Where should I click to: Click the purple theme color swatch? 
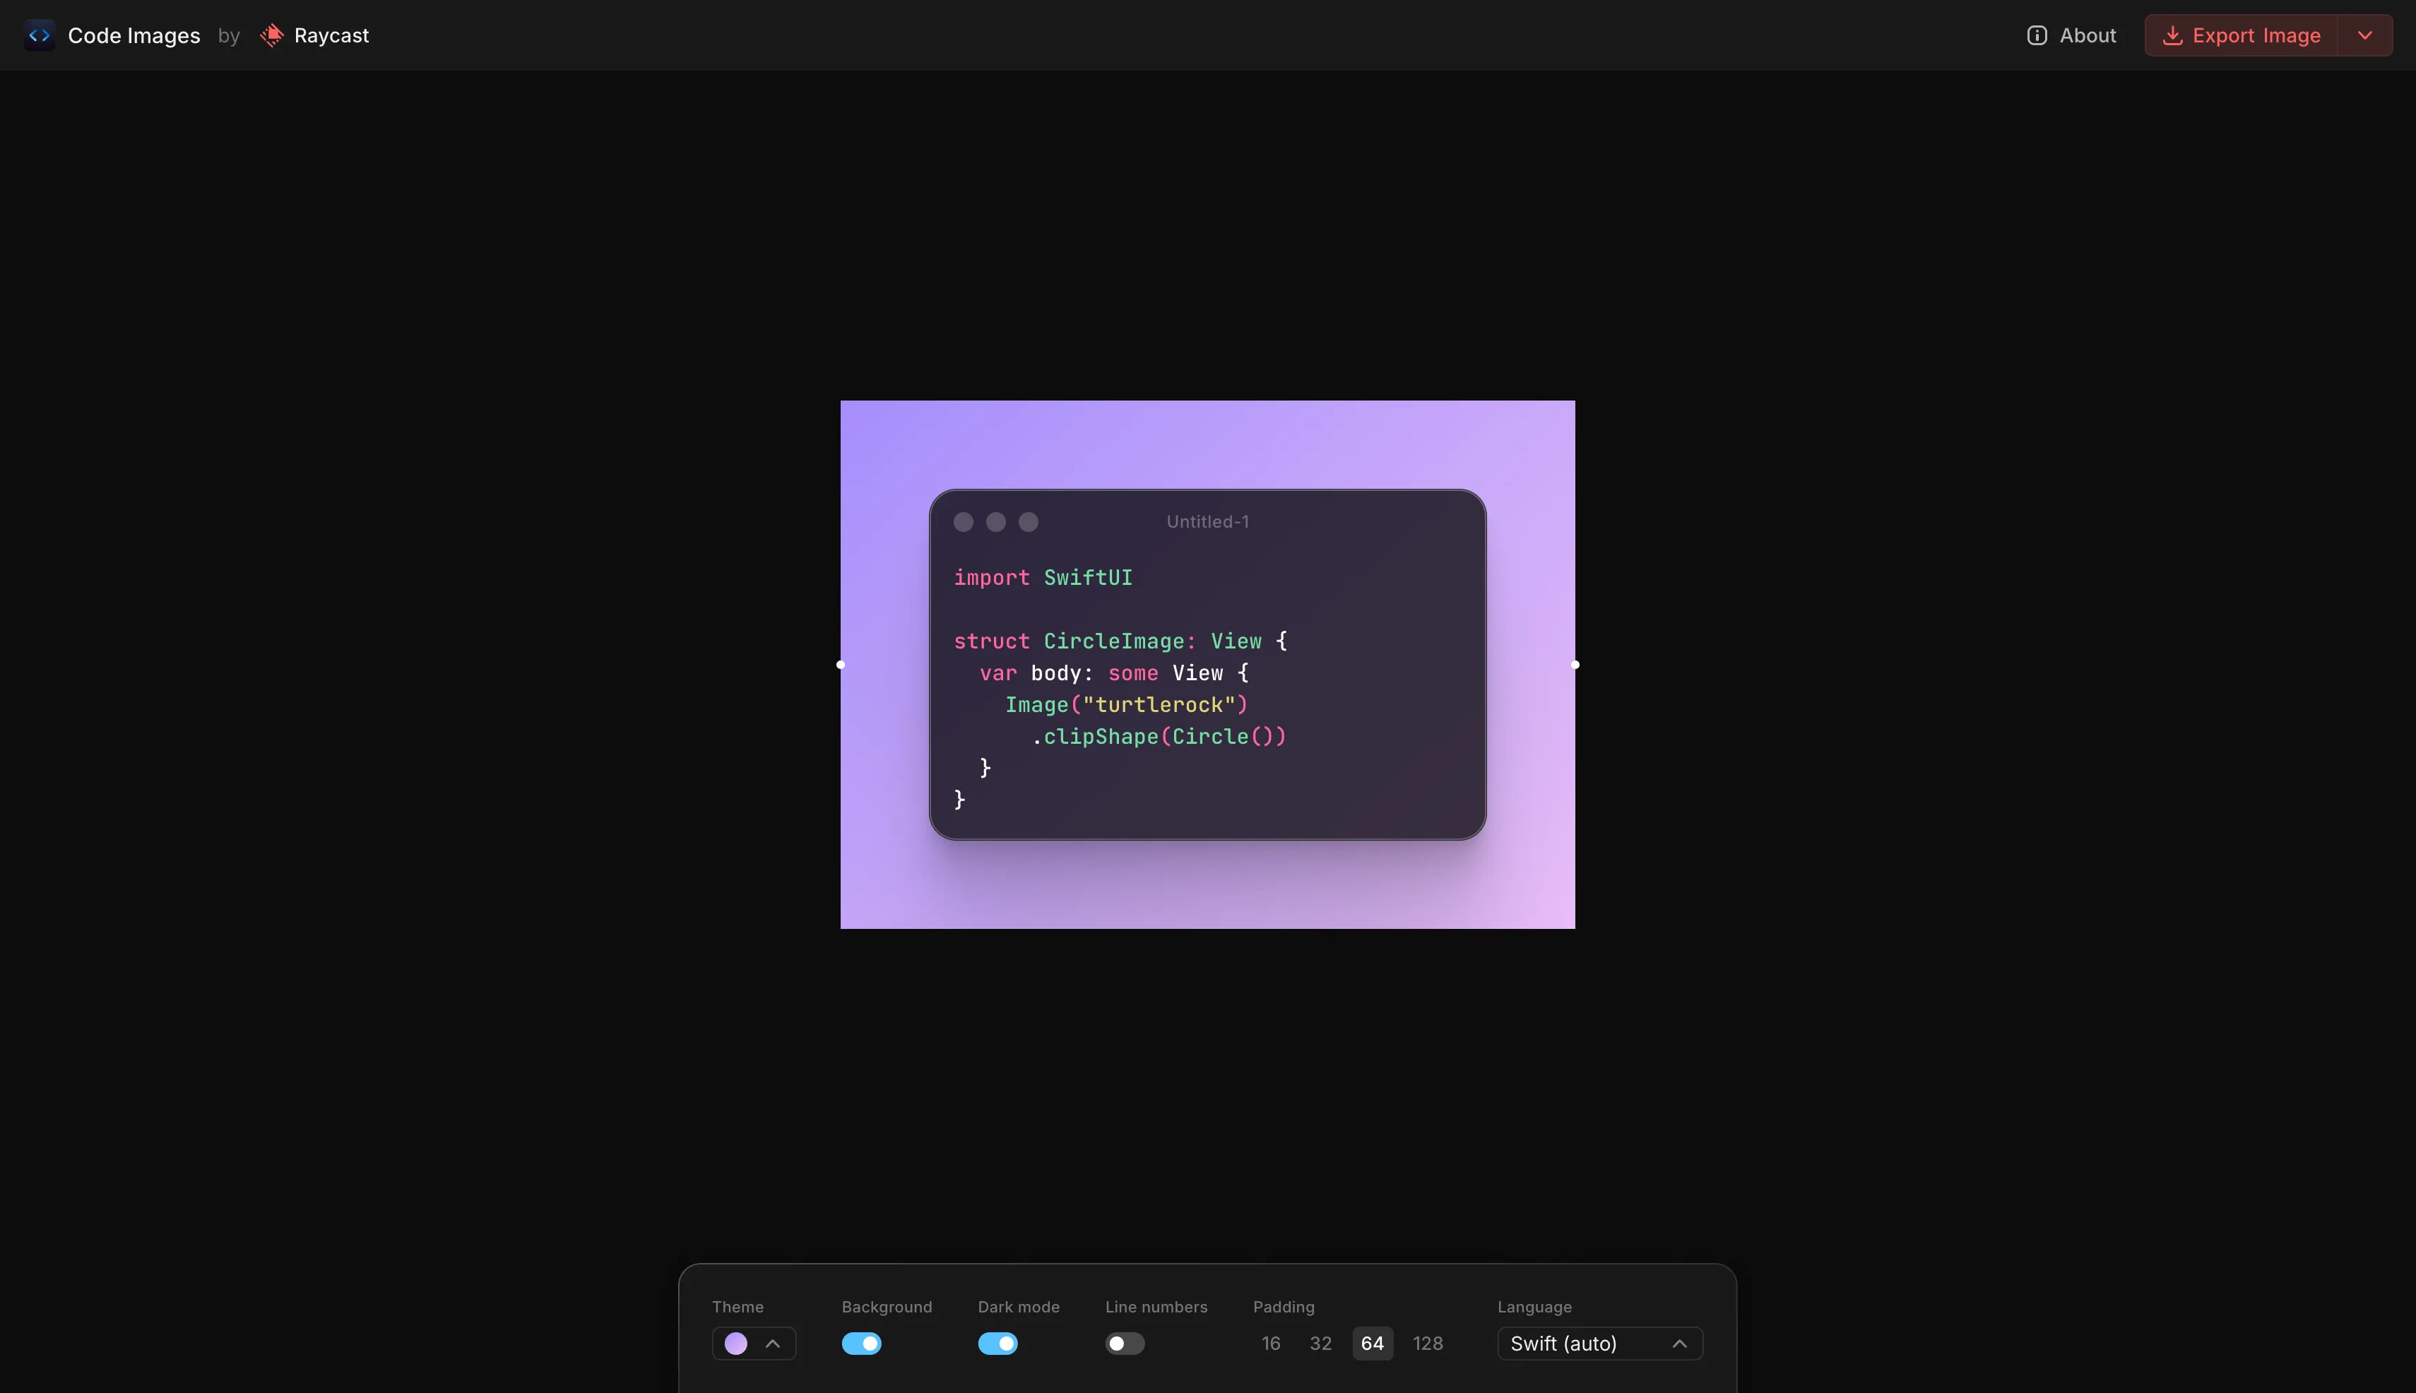tap(736, 1344)
